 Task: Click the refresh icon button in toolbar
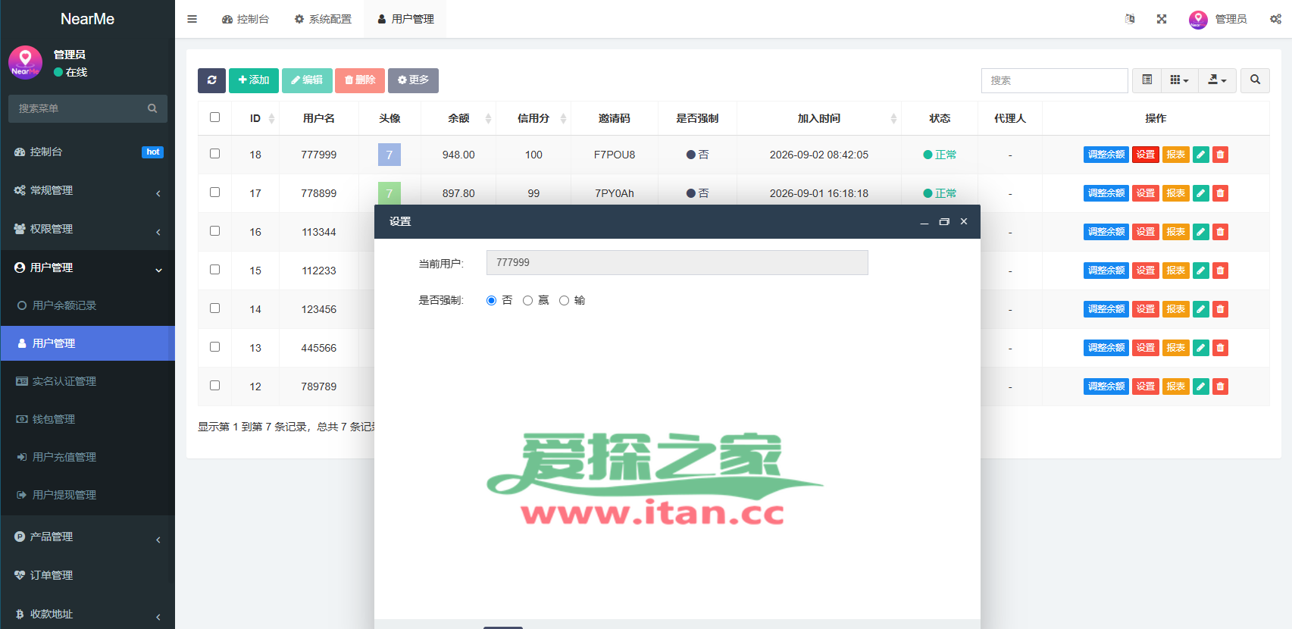(x=211, y=80)
